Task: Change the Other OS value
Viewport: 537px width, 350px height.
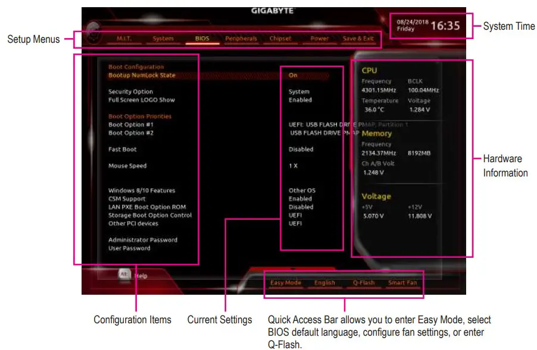Action: click(302, 190)
